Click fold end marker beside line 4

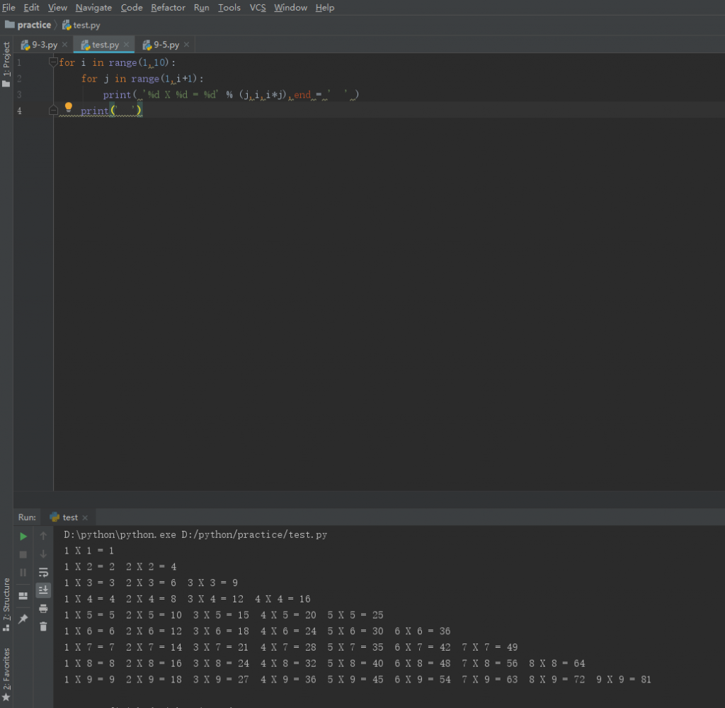[x=53, y=111]
